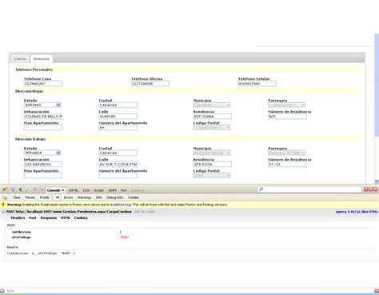Click the page vertical scrollbar down arrow

[x=377, y=181]
